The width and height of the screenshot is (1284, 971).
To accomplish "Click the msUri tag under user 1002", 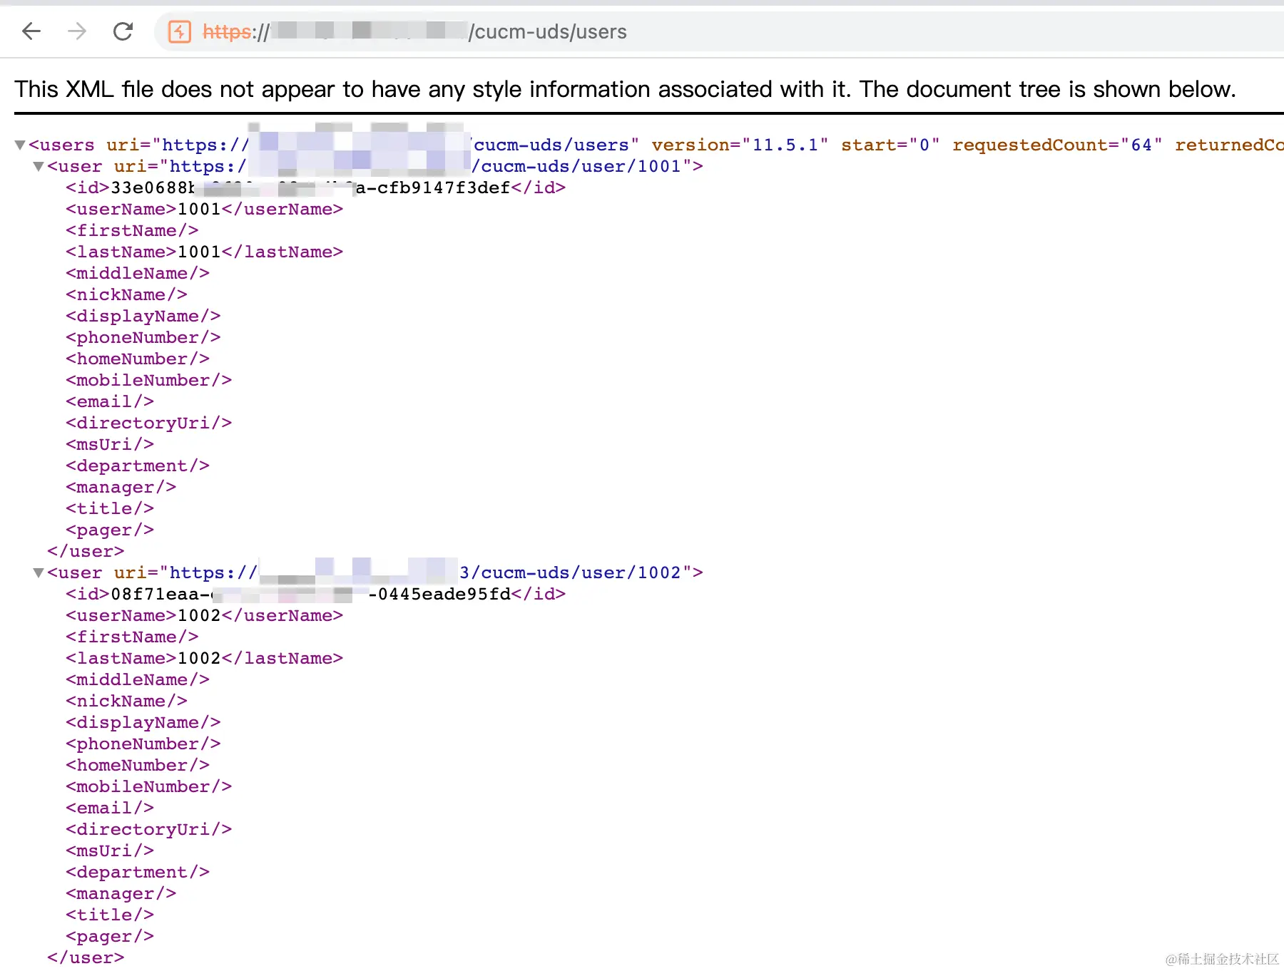I will pos(110,851).
